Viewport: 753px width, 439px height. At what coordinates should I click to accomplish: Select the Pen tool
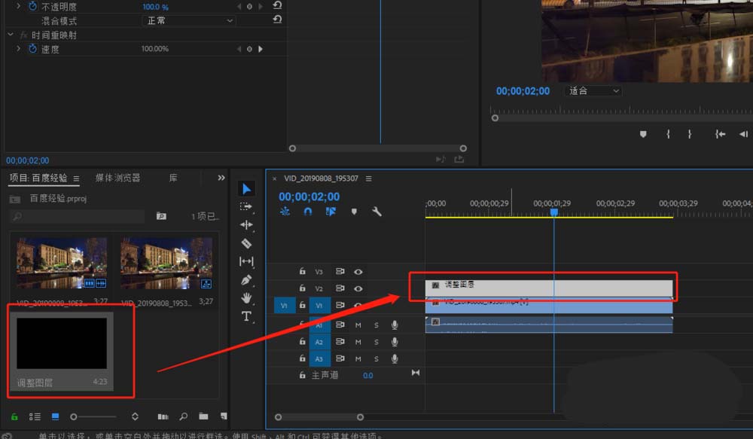tap(246, 280)
